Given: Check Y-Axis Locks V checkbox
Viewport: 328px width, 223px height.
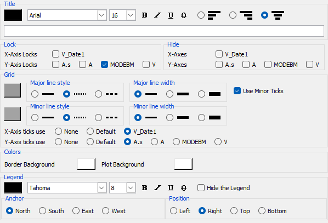Looking at the screenshot, I should [146, 65].
